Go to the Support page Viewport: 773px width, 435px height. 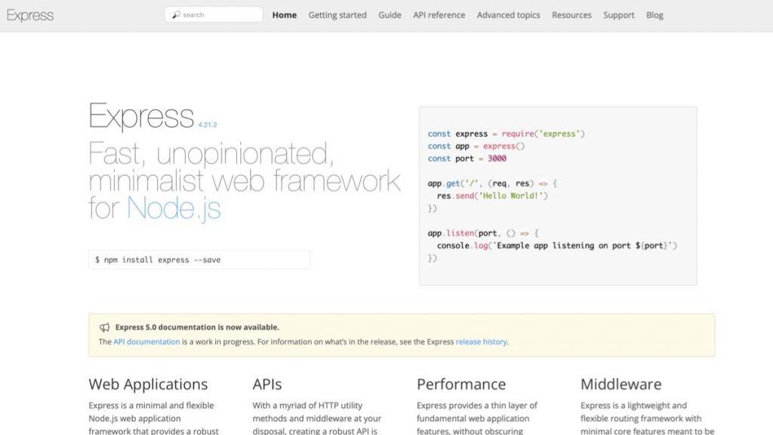(619, 15)
